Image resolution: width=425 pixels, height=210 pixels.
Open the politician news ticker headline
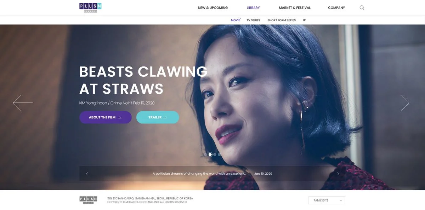tap(199, 174)
